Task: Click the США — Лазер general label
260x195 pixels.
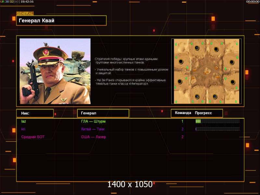Action: click(x=93, y=137)
